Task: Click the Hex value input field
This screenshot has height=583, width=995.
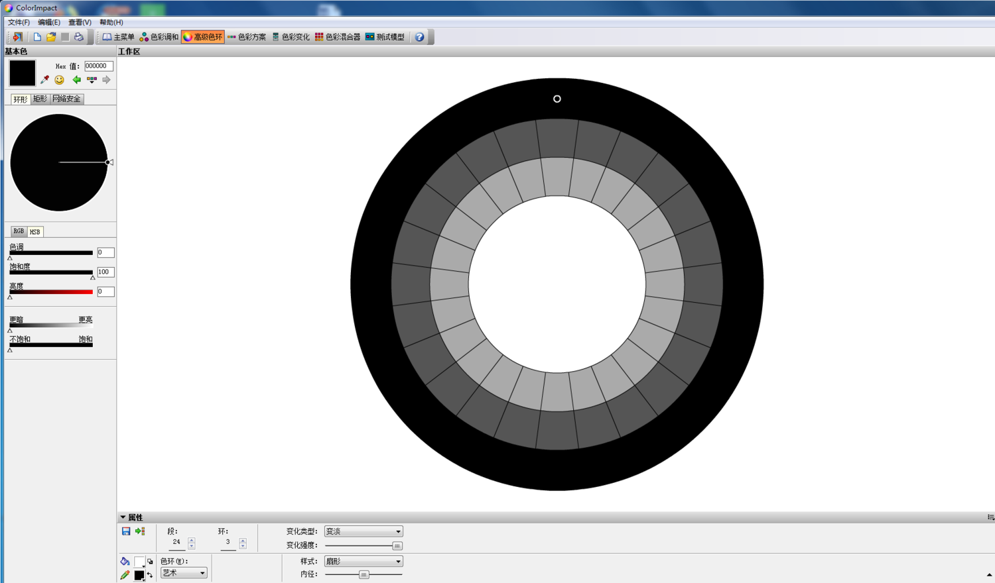Action: (98, 66)
